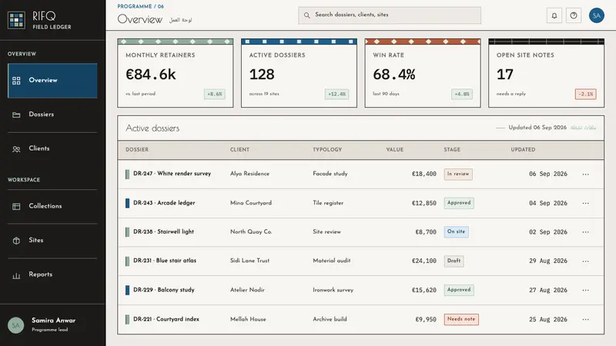This screenshot has height=346, width=616.
Task: Click the +4.8% change badge
Action: coord(461,94)
